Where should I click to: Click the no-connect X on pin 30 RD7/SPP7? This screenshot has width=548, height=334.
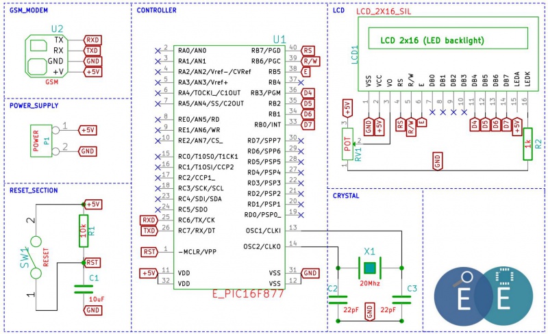[x=301, y=141]
